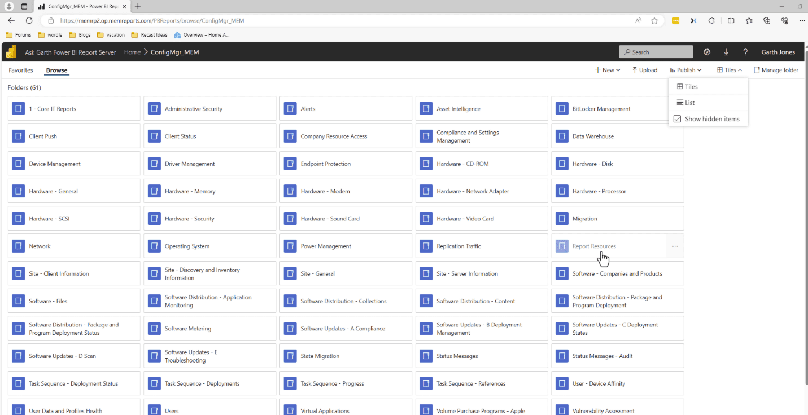Open the Administrative Security folder
The height and width of the screenshot is (415, 808).
(x=210, y=109)
